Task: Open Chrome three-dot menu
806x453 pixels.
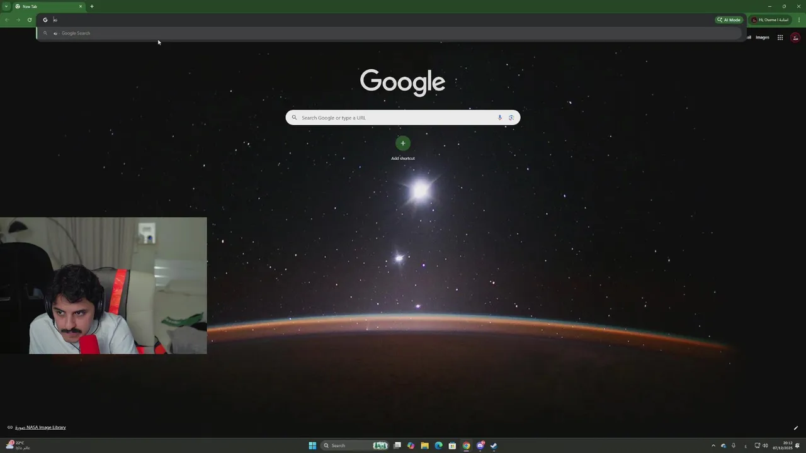Action: tap(799, 20)
